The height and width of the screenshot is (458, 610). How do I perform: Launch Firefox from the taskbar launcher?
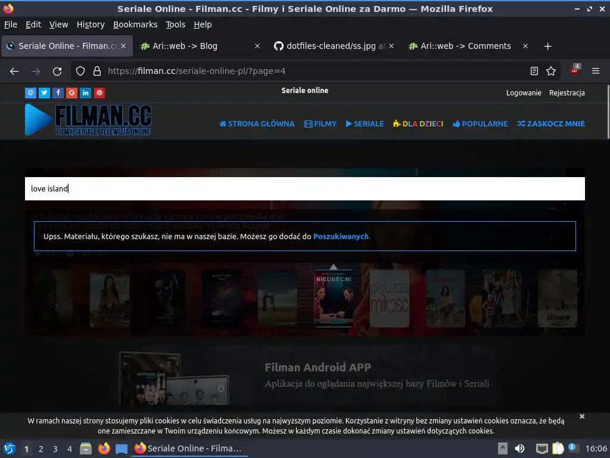[x=104, y=448]
